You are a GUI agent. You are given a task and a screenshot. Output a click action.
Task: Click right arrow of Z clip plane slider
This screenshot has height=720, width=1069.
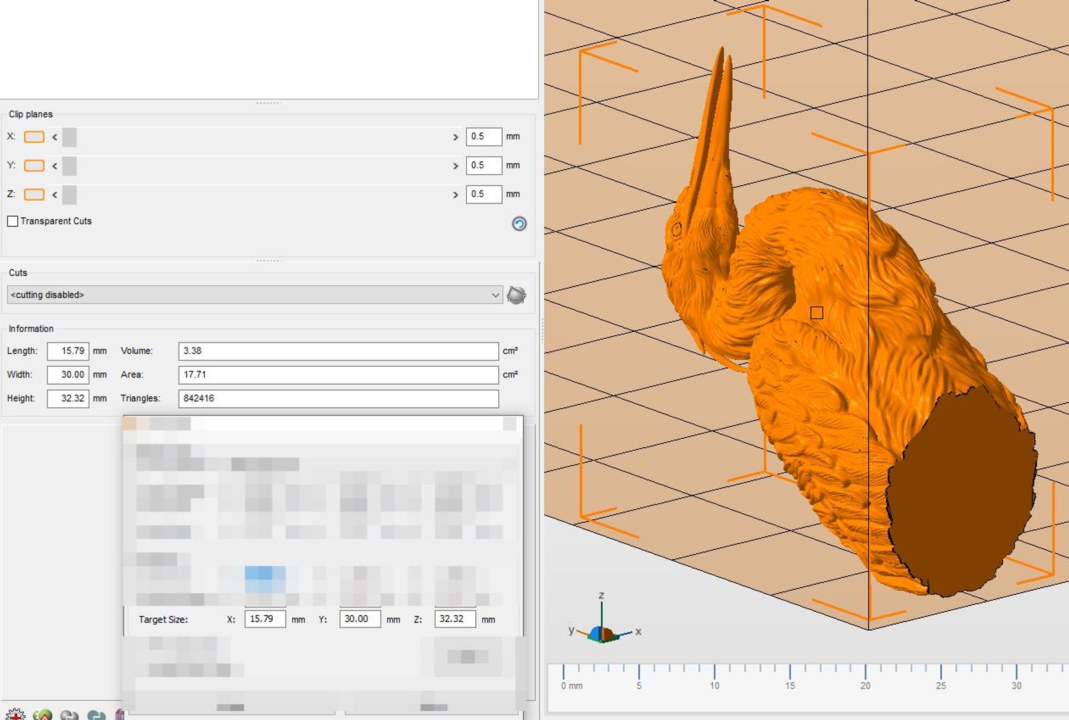pyautogui.click(x=455, y=195)
